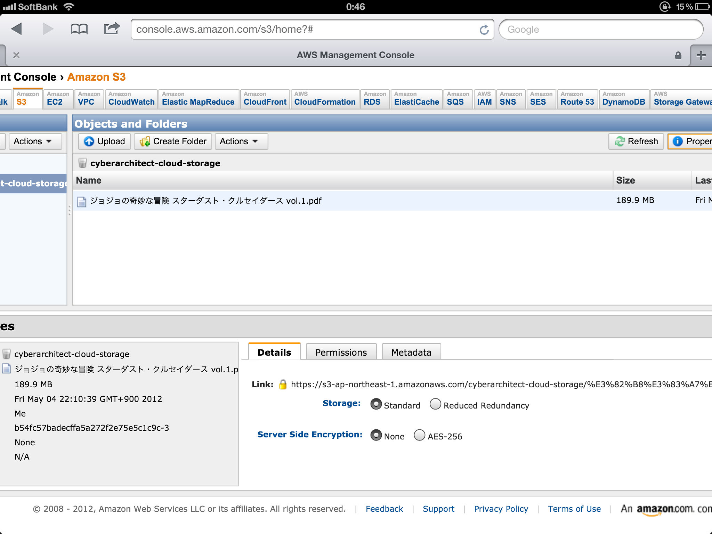Open the Elastic MapReduce service tab

pyautogui.click(x=198, y=99)
